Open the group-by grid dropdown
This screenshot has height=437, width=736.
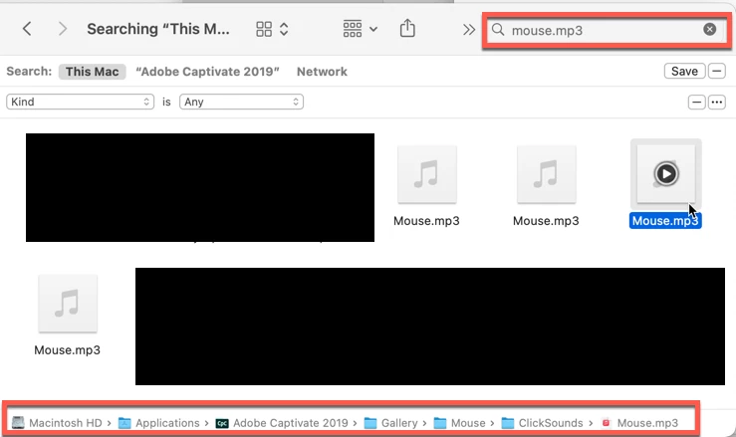360,29
